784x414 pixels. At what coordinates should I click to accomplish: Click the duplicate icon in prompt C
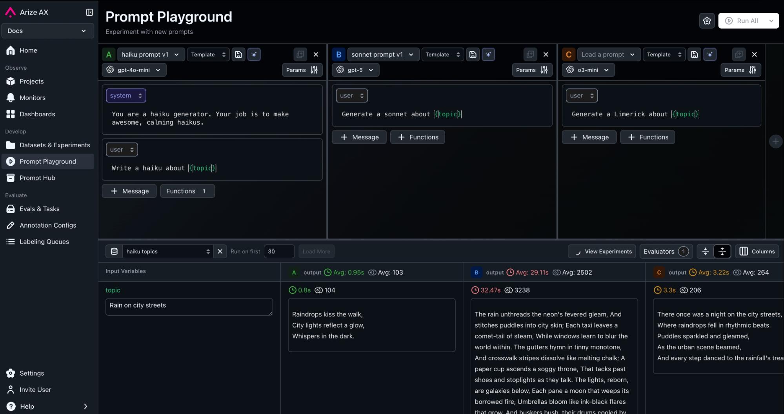point(739,54)
